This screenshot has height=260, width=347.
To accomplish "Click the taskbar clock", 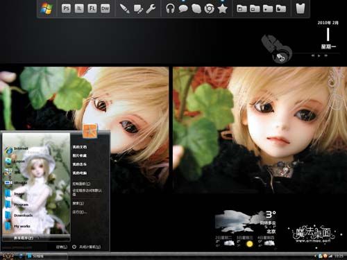I will [x=339, y=256].
